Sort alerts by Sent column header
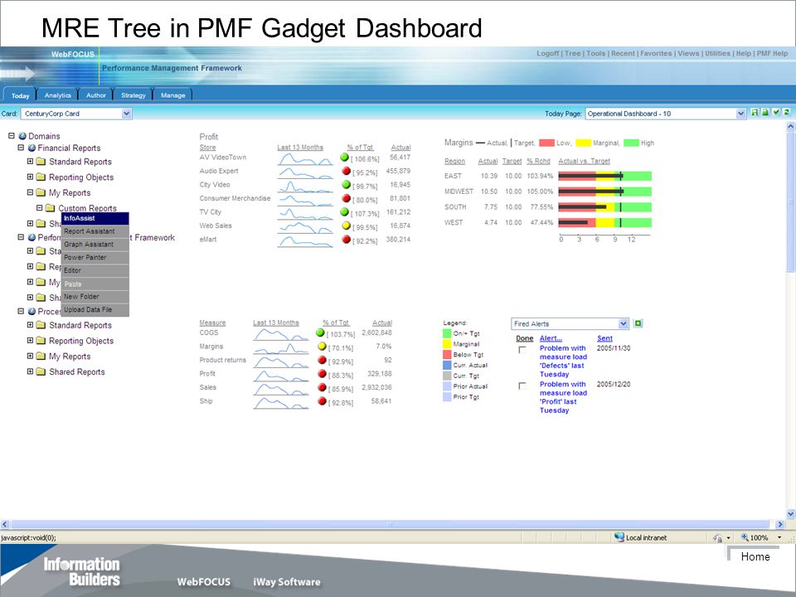Viewport: 796px width, 597px height. point(604,338)
